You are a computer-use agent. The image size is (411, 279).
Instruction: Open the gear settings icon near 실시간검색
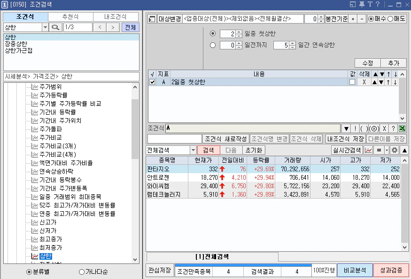point(394,149)
